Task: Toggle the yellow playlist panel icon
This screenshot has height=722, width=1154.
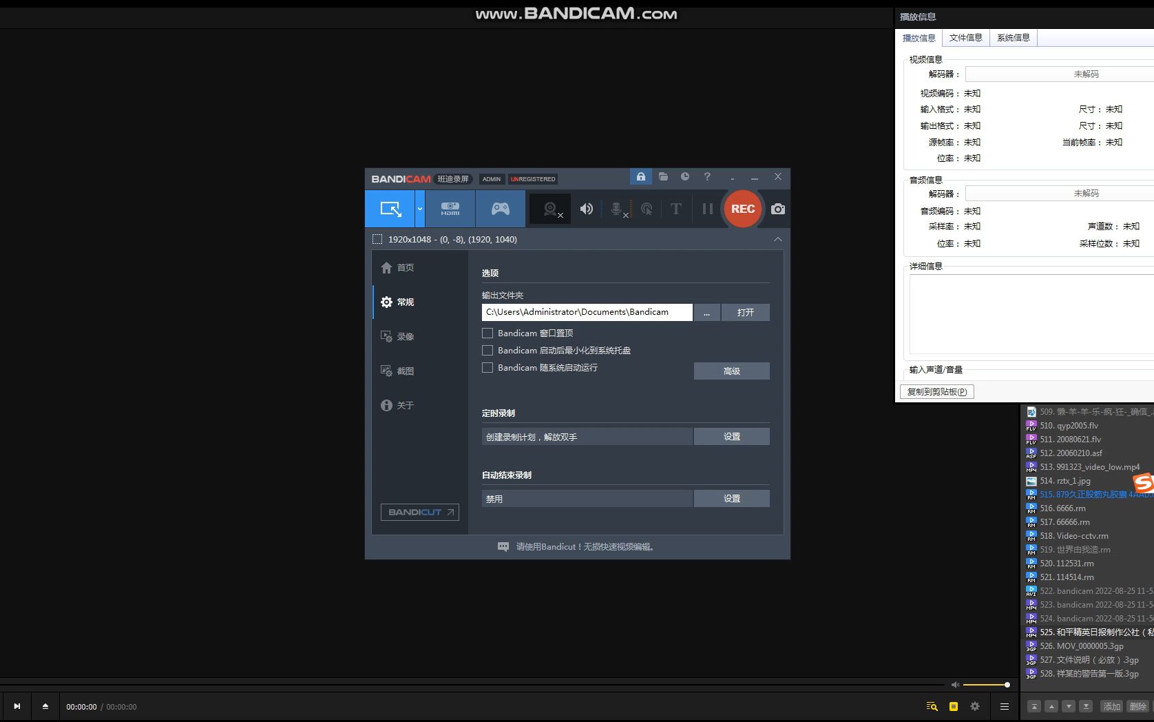Action: (954, 706)
